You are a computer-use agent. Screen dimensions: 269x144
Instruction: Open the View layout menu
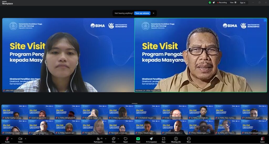coord(233,3)
